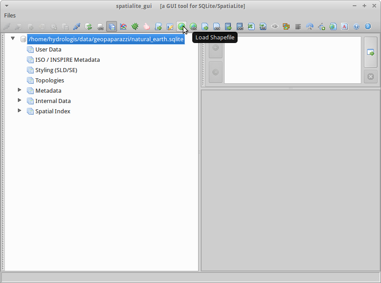Viewport: 381px width, 283px height.
Task: Click the load text document green-arrow icon
Action: pos(205,26)
